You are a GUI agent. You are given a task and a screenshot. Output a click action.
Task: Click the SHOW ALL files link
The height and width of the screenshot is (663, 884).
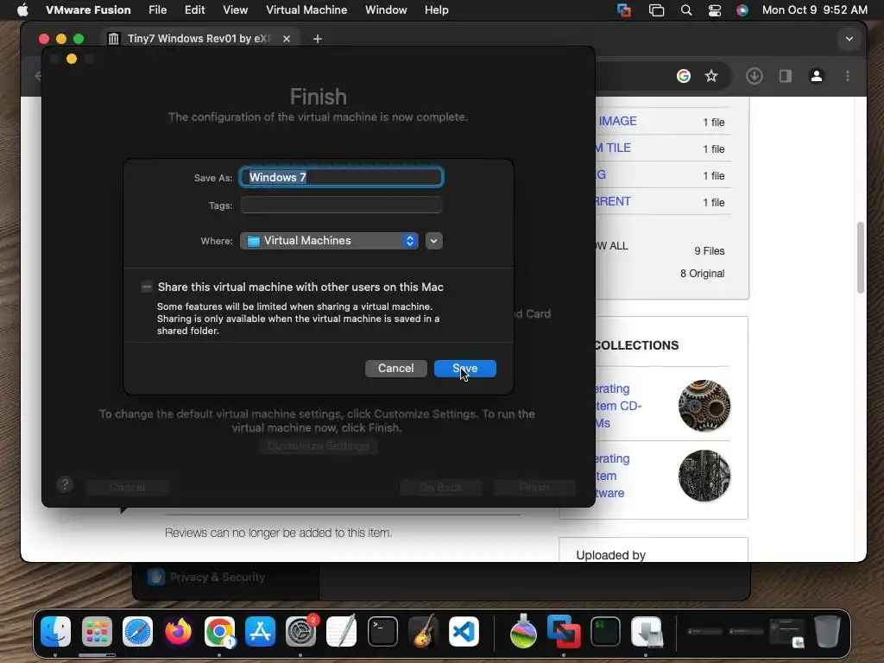coord(612,246)
